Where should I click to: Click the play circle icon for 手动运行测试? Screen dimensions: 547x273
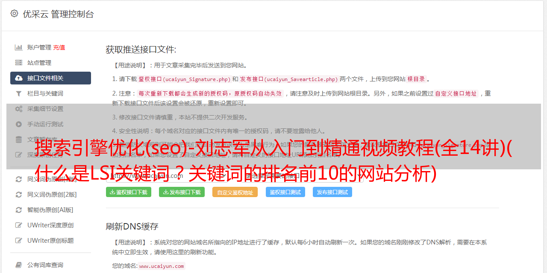pyautogui.click(x=19, y=124)
